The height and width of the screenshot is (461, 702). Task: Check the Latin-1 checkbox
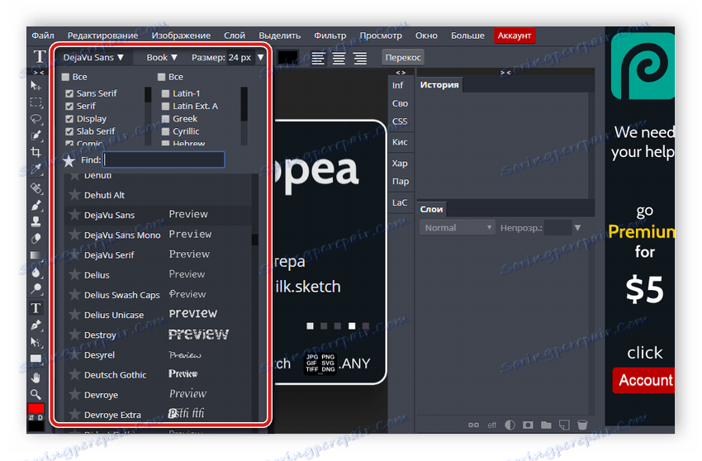pos(166,93)
